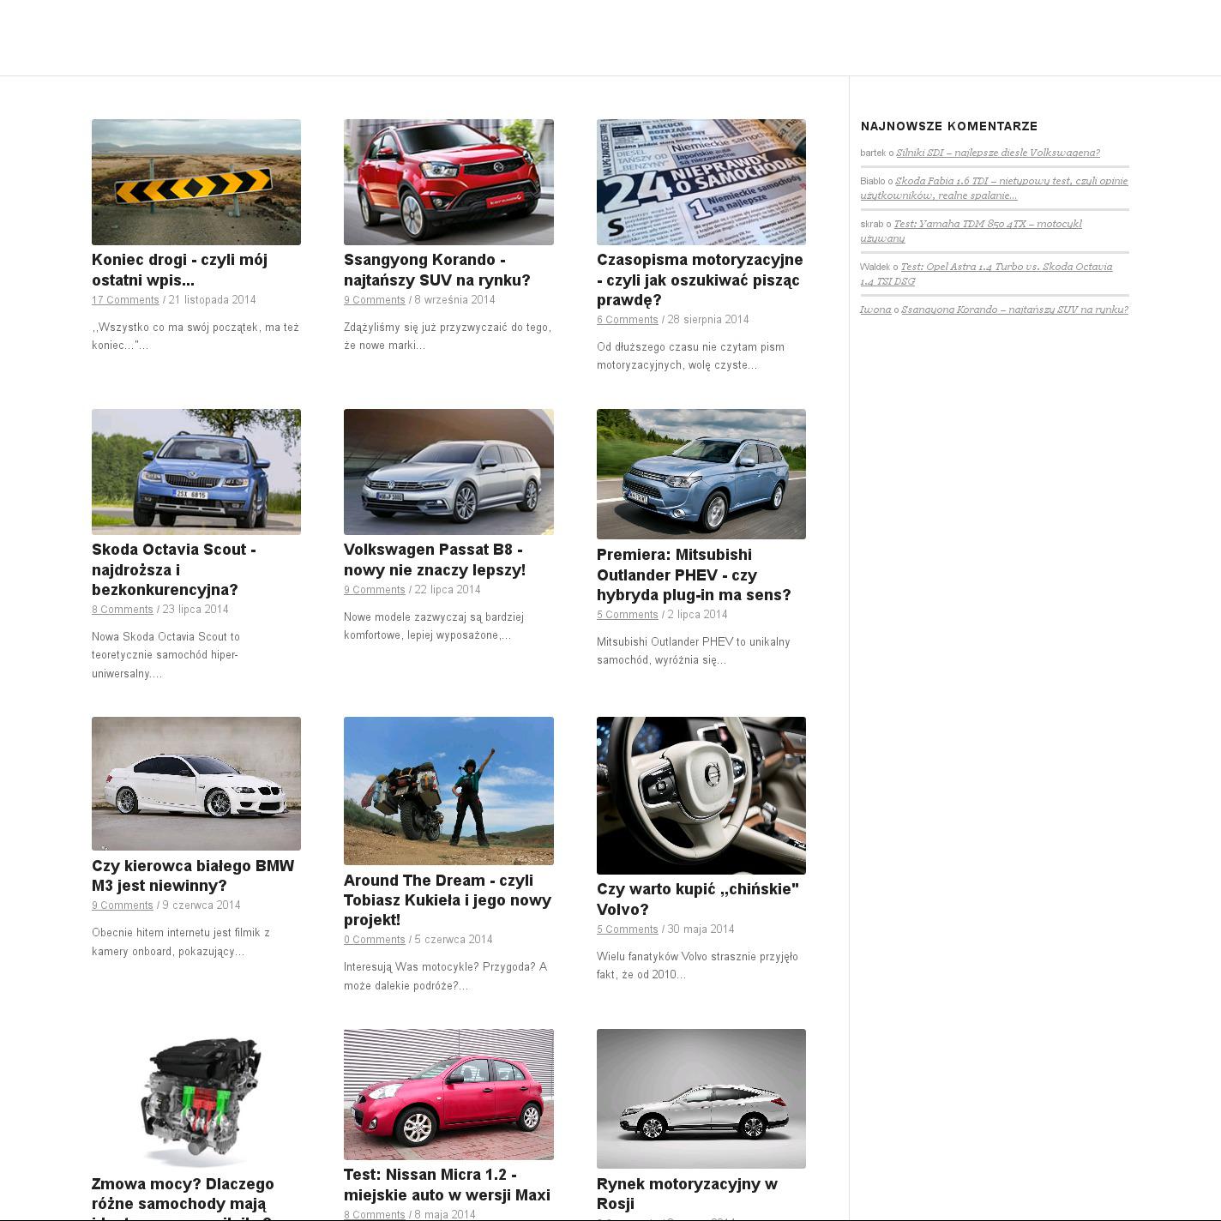The height and width of the screenshot is (1221, 1221).
Task: View 17 Comments on Koniec drogi post
Action: point(125,300)
